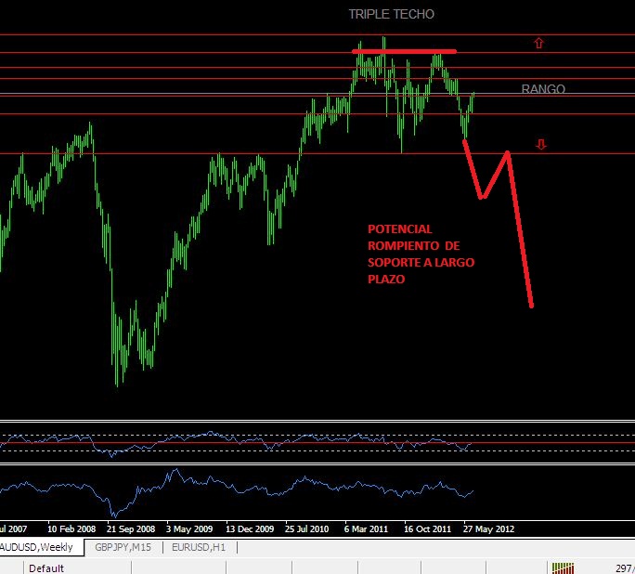Click the 21 Sep 2008 date on time axis
Image resolution: width=635 pixels, height=574 pixels.
130,528
